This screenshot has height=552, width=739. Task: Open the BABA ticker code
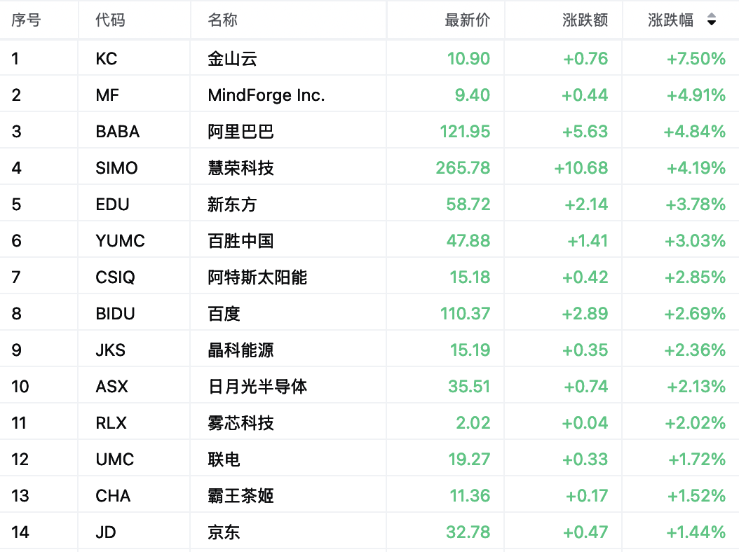click(x=117, y=132)
